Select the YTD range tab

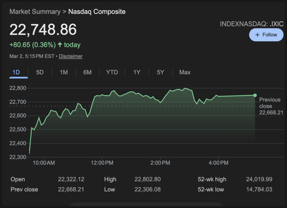pyautogui.click(x=112, y=72)
